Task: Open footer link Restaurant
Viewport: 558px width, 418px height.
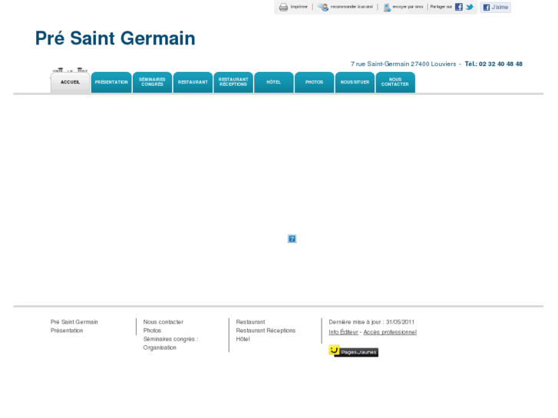Action: 250,322
